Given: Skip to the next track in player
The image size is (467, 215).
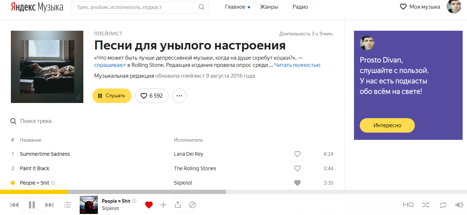Looking at the screenshot, I should 49,205.
